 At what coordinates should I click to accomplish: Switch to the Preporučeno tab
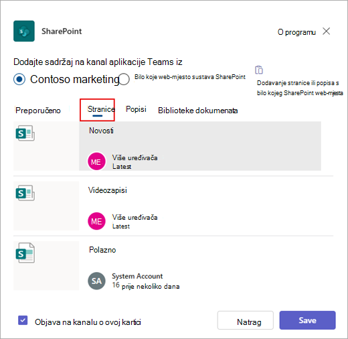[38, 111]
